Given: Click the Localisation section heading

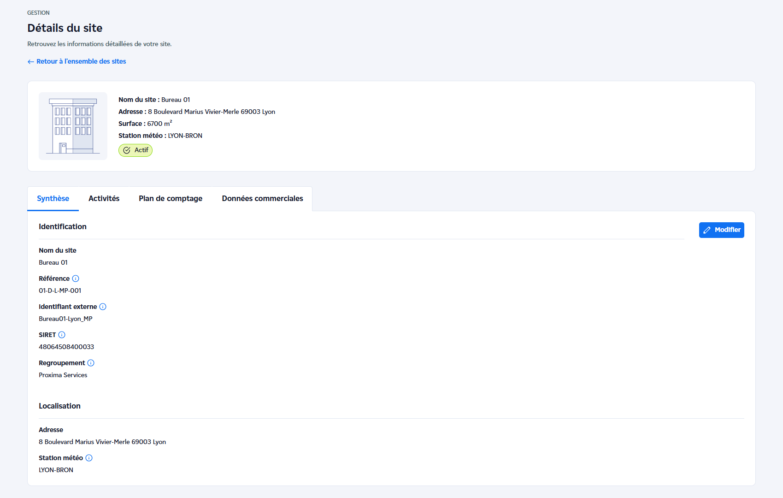Looking at the screenshot, I should pos(59,406).
